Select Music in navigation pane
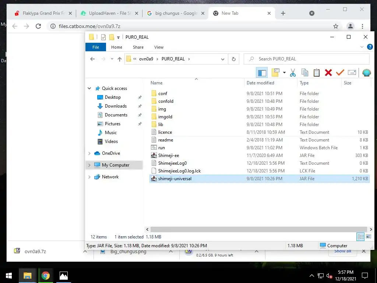Viewport: 377px width, 283px height. (x=110, y=133)
